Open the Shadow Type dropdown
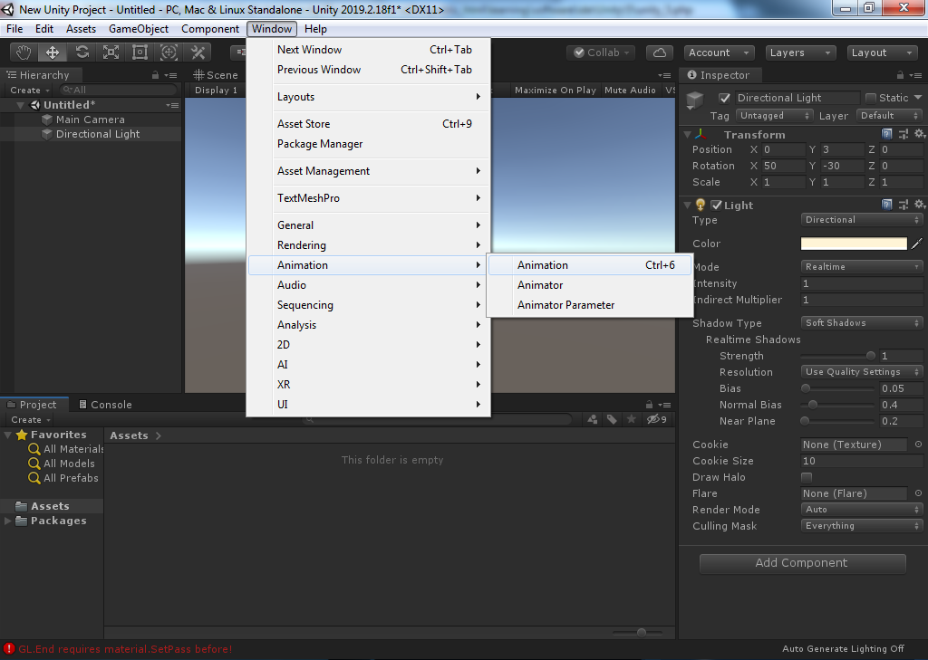Image resolution: width=928 pixels, height=660 pixels. (862, 323)
